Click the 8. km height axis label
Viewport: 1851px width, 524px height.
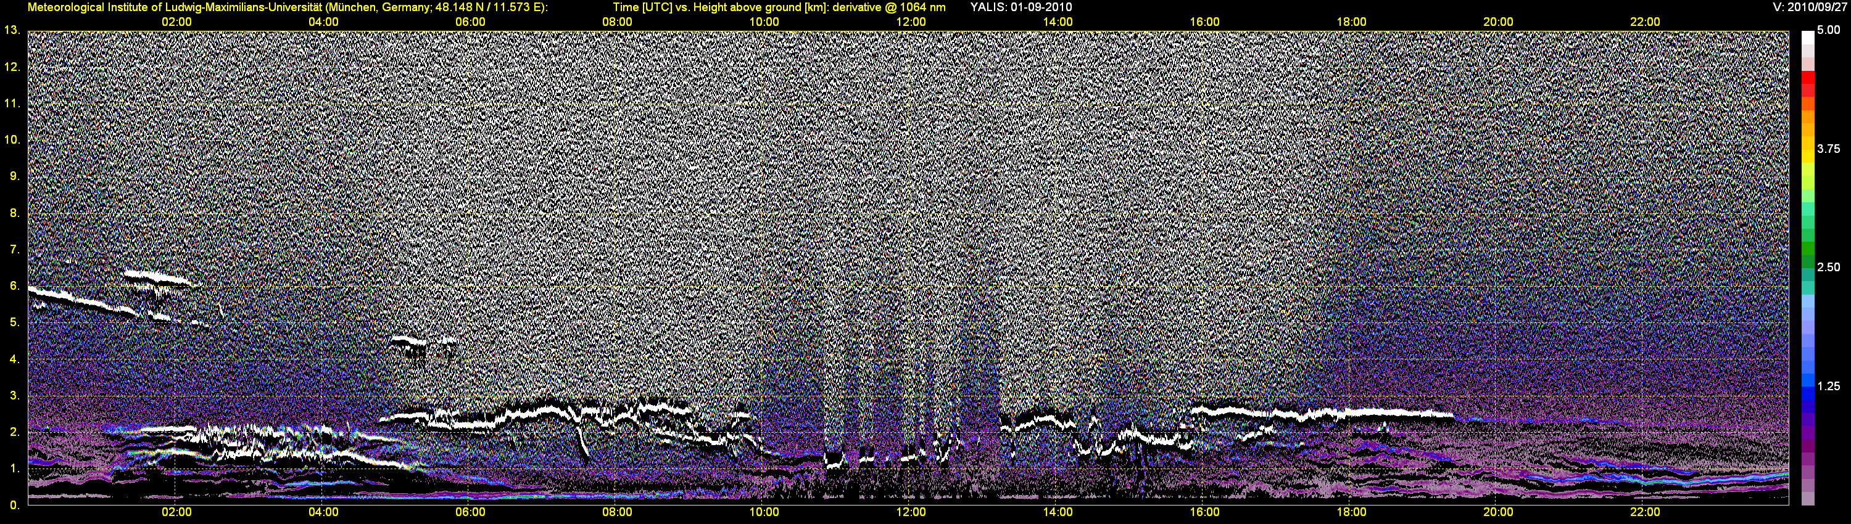click(15, 213)
